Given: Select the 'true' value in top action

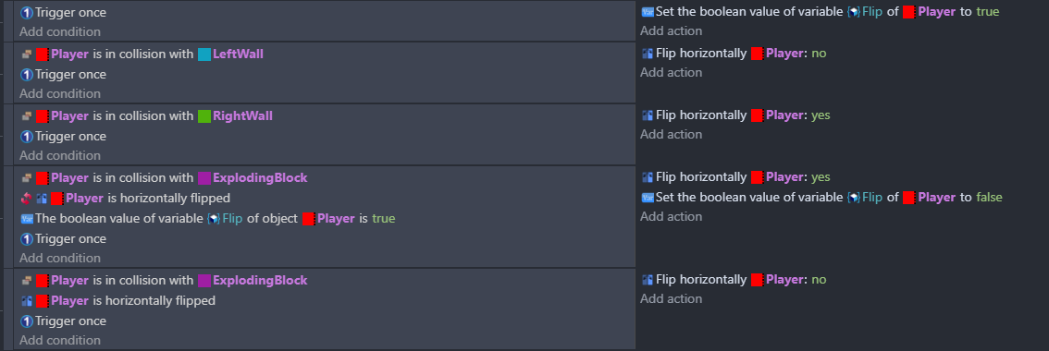Looking at the screenshot, I should [987, 11].
